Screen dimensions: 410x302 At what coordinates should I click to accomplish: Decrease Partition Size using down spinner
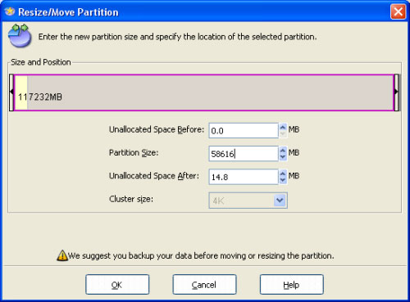[x=283, y=157]
